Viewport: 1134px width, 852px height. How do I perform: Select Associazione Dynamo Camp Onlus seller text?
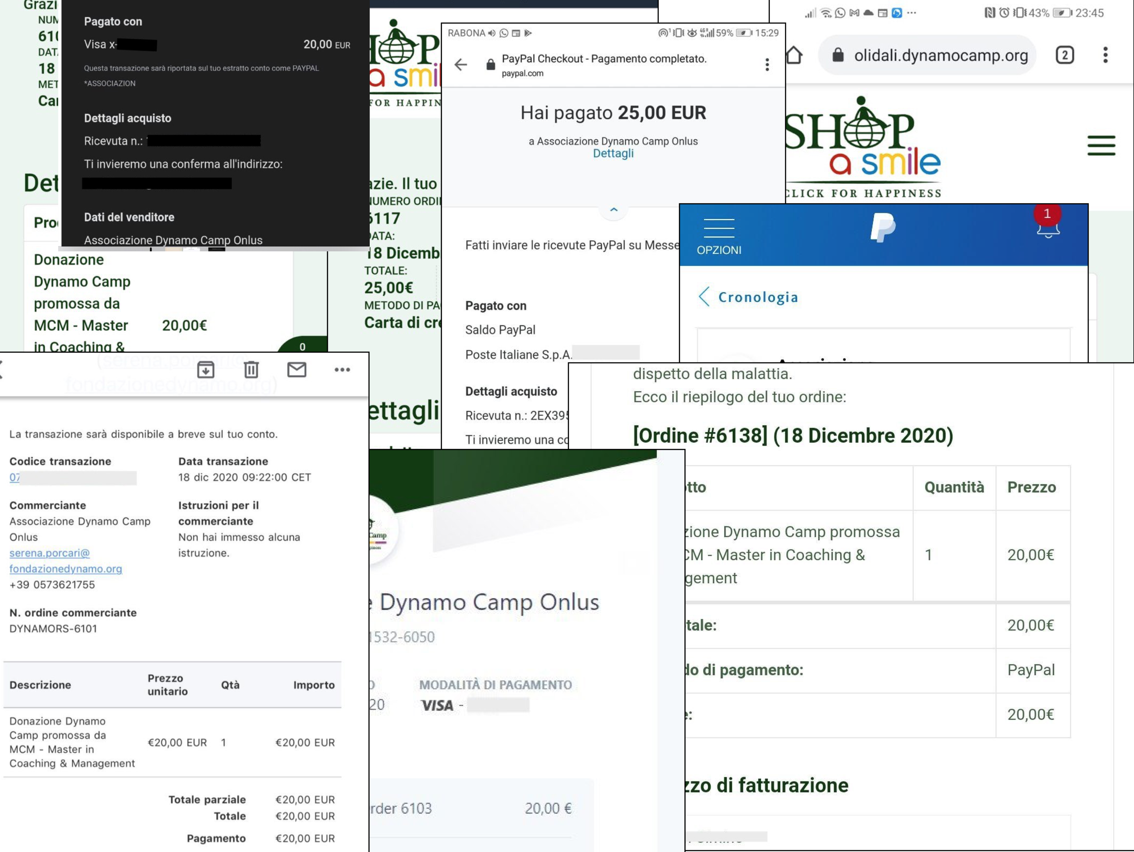click(173, 240)
